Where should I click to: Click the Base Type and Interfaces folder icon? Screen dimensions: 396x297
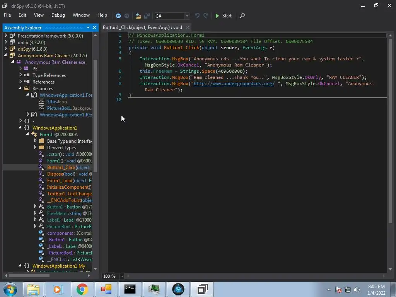[x=42, y=141]
